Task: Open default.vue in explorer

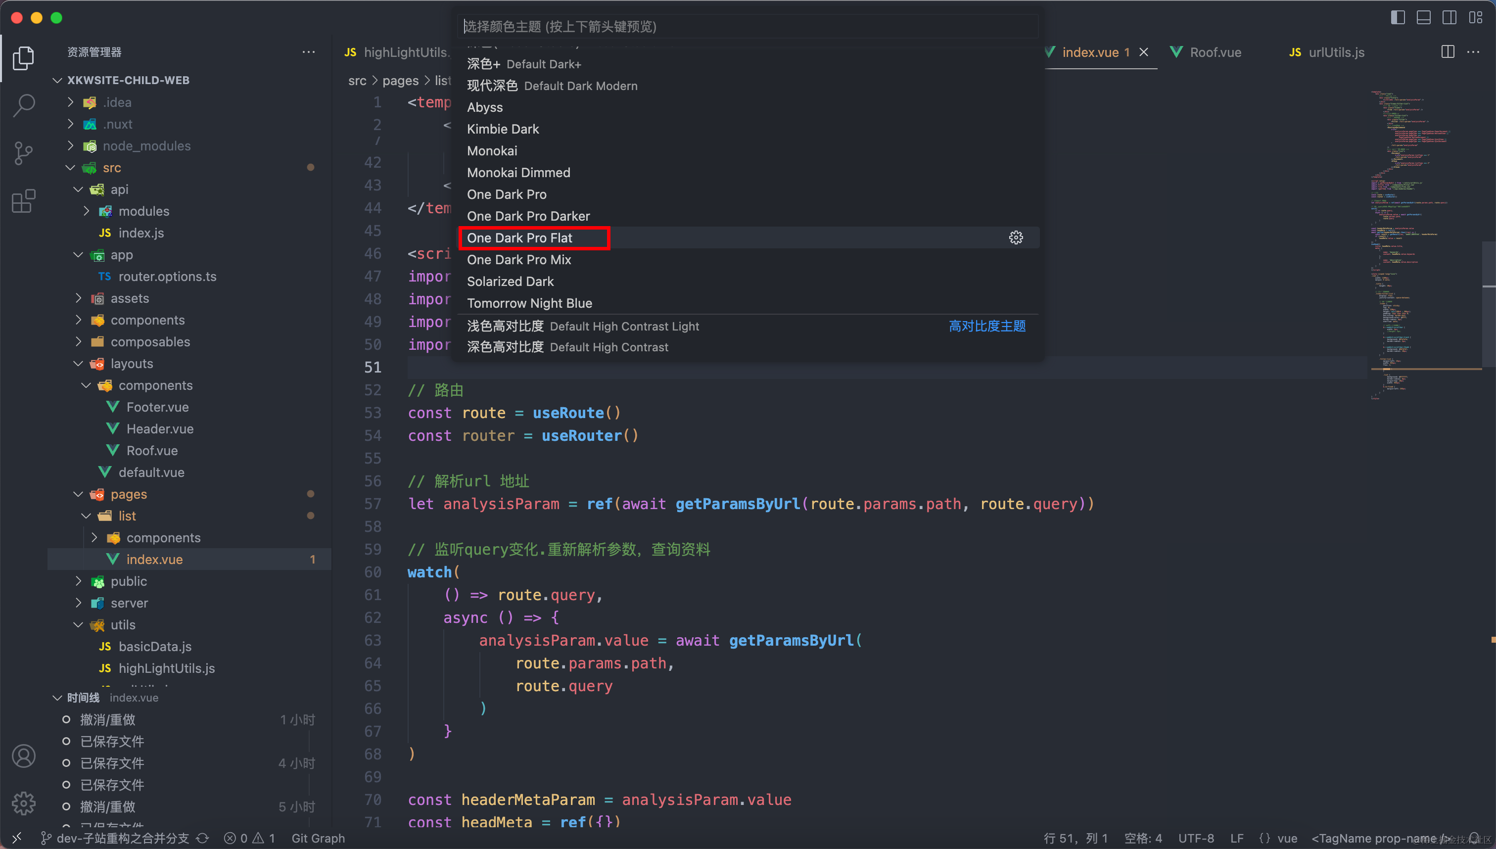Action: point(151,472)
